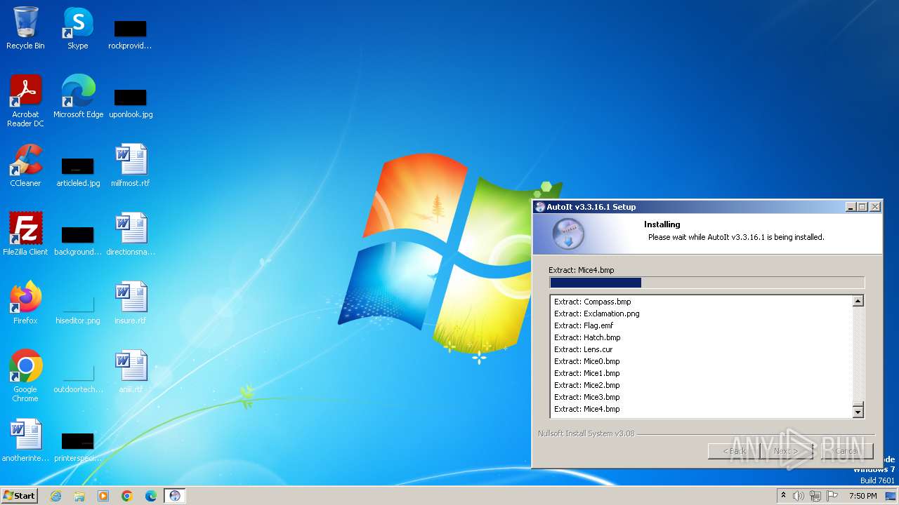Open Skype desktop shortcut
Viewport: 899px width, 505px height.
tap(78, 28)
